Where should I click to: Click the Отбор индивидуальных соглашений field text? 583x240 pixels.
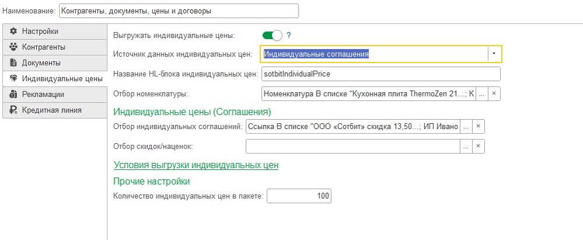pyautogui.click(x=353, y=126)
